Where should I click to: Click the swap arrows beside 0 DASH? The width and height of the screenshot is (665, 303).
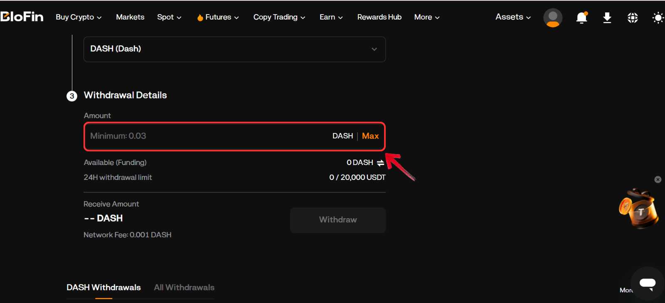[x=380, y=163]
